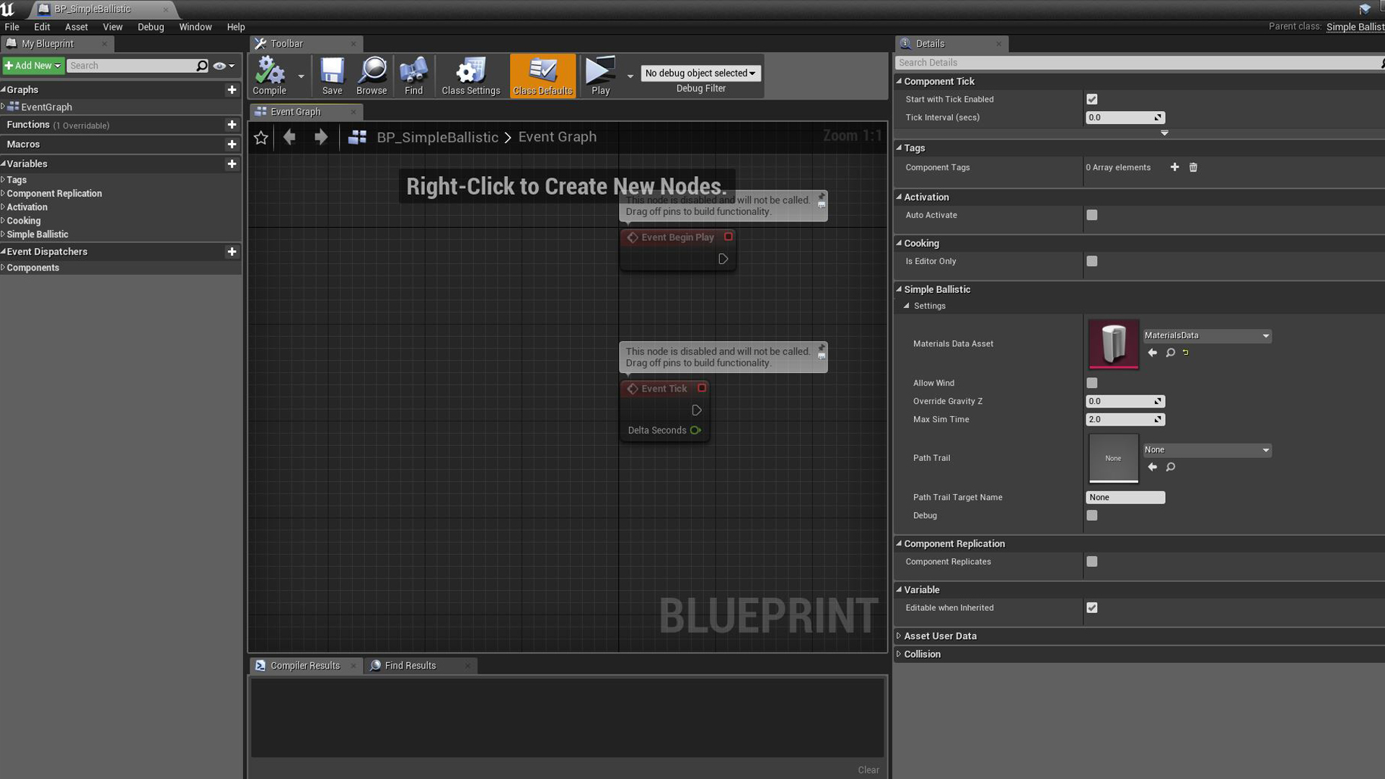Switch to the Find Results tab
Screen dimensions: 1385x779
(x=410, y=665)
